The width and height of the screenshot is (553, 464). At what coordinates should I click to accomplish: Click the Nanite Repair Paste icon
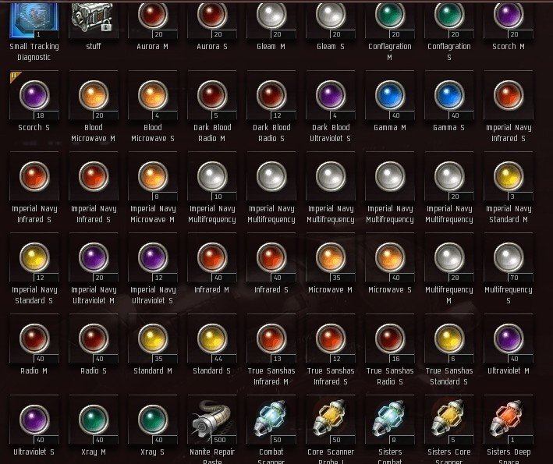click(x=212, y=420)
